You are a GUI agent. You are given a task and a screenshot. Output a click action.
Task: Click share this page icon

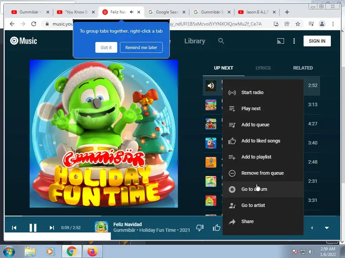pos(287,24)
